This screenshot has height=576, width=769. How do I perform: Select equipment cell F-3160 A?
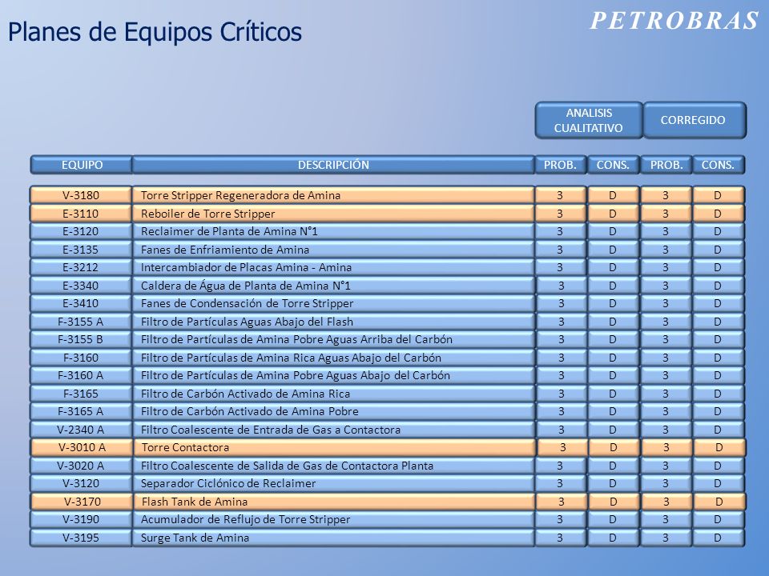[81, 375]
